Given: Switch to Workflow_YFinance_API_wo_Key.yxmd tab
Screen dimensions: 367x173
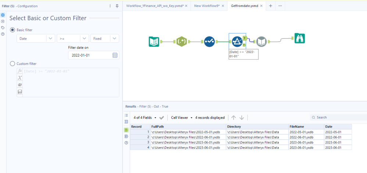Looking at the screenshot, I should 155,6.
